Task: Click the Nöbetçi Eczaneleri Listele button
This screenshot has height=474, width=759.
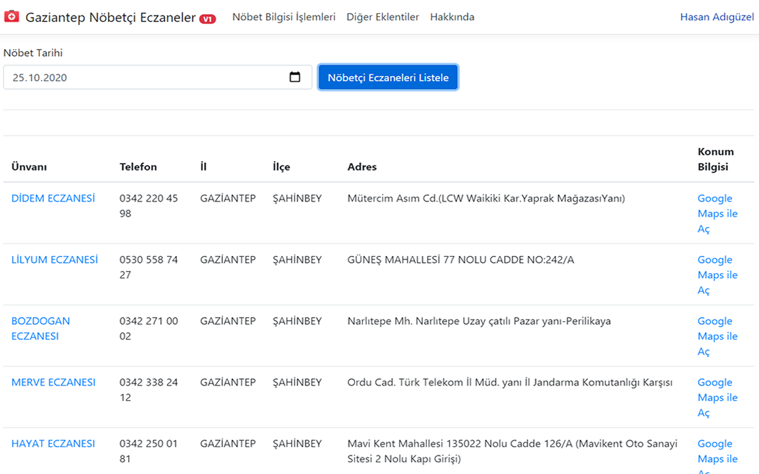Action: pos(388,78)
